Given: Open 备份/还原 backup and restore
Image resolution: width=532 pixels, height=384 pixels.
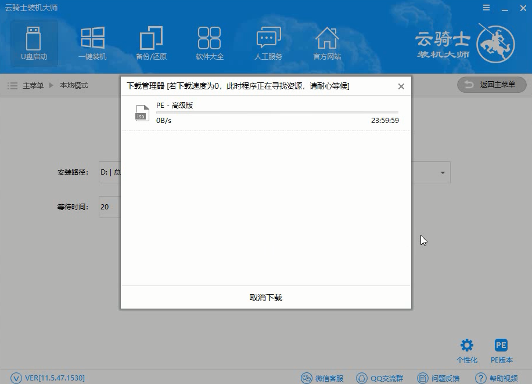Looking at the screenshot, I should pyautogui.click(x=151, y=44).
